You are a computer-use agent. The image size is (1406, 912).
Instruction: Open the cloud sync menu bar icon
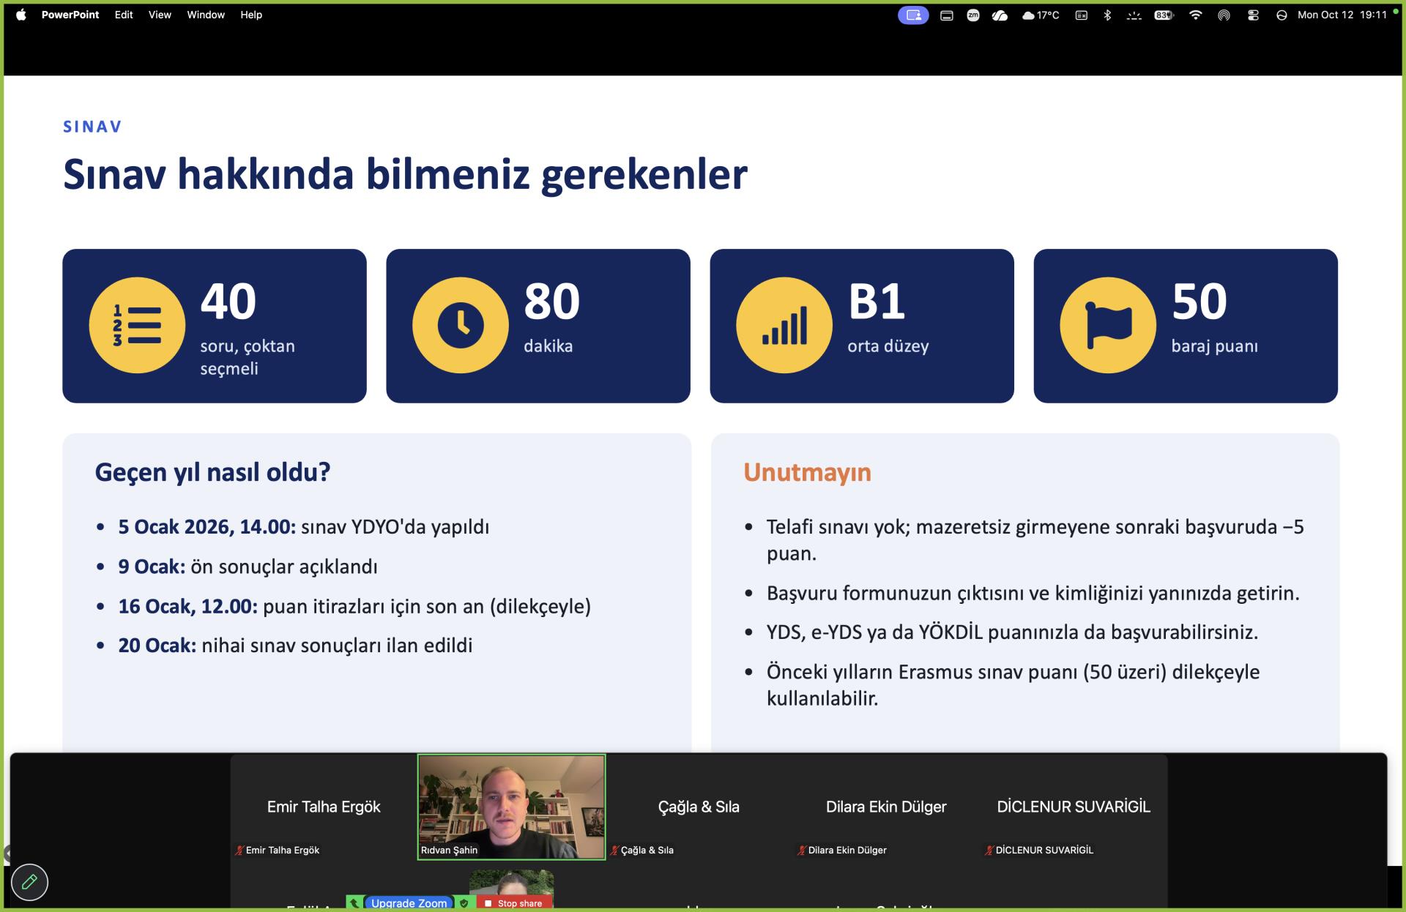[1000, 15]
